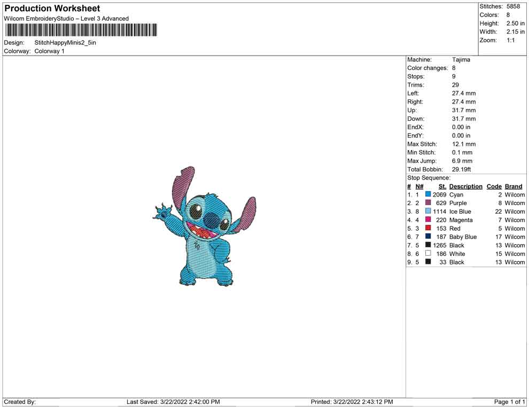The width and height of the screenshot is (529, 407).
Task: Click the 'Color changes:' label
Action: (427, 68)
